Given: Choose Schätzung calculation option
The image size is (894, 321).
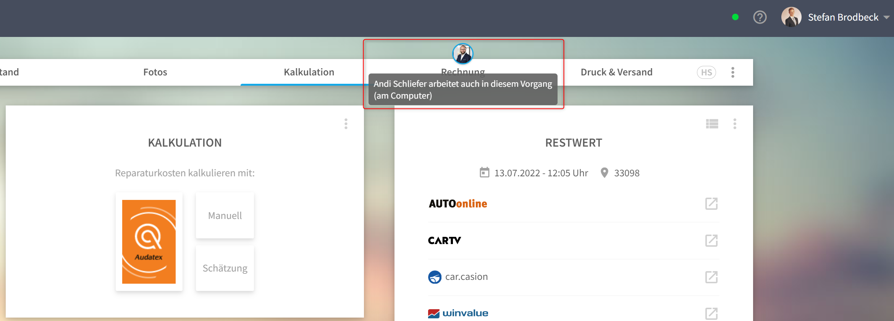Looking at the screenshot, I should (x=225, y=268).
